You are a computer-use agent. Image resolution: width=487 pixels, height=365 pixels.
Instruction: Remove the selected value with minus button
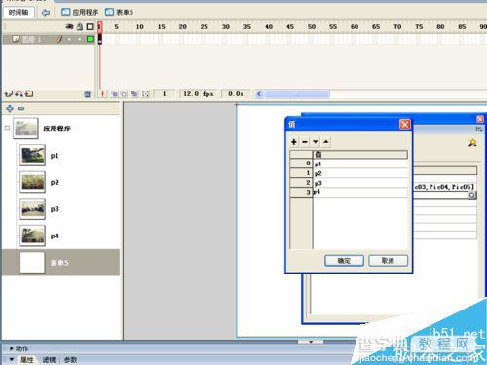(x=305, y=142)
